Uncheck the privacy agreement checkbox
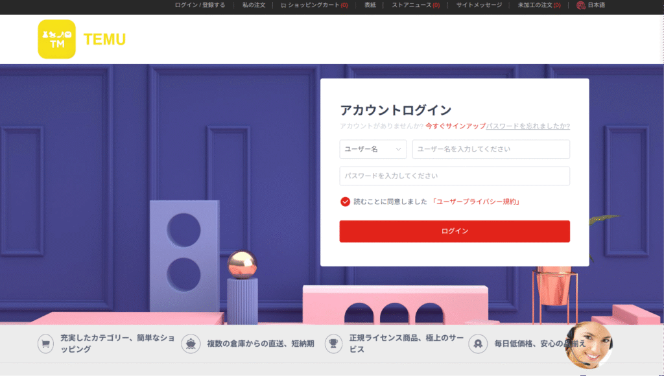 click(x=345, y=202)
